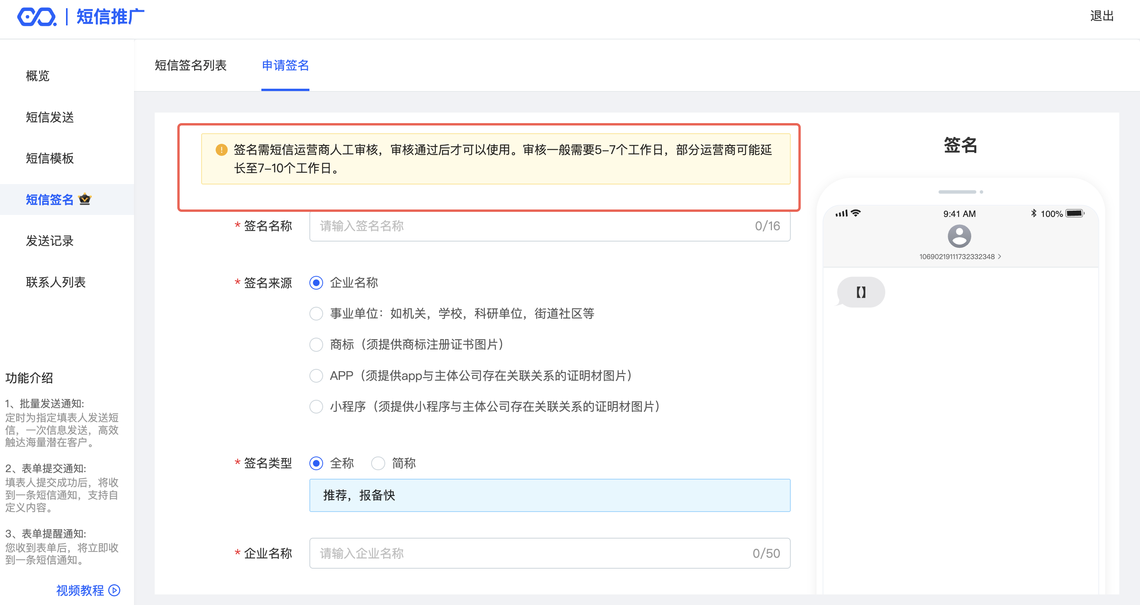The height and width of the screenshot is (605, 1140).
Task: Click the play icon next to 视频教程
Action: [x=114, y=590]
